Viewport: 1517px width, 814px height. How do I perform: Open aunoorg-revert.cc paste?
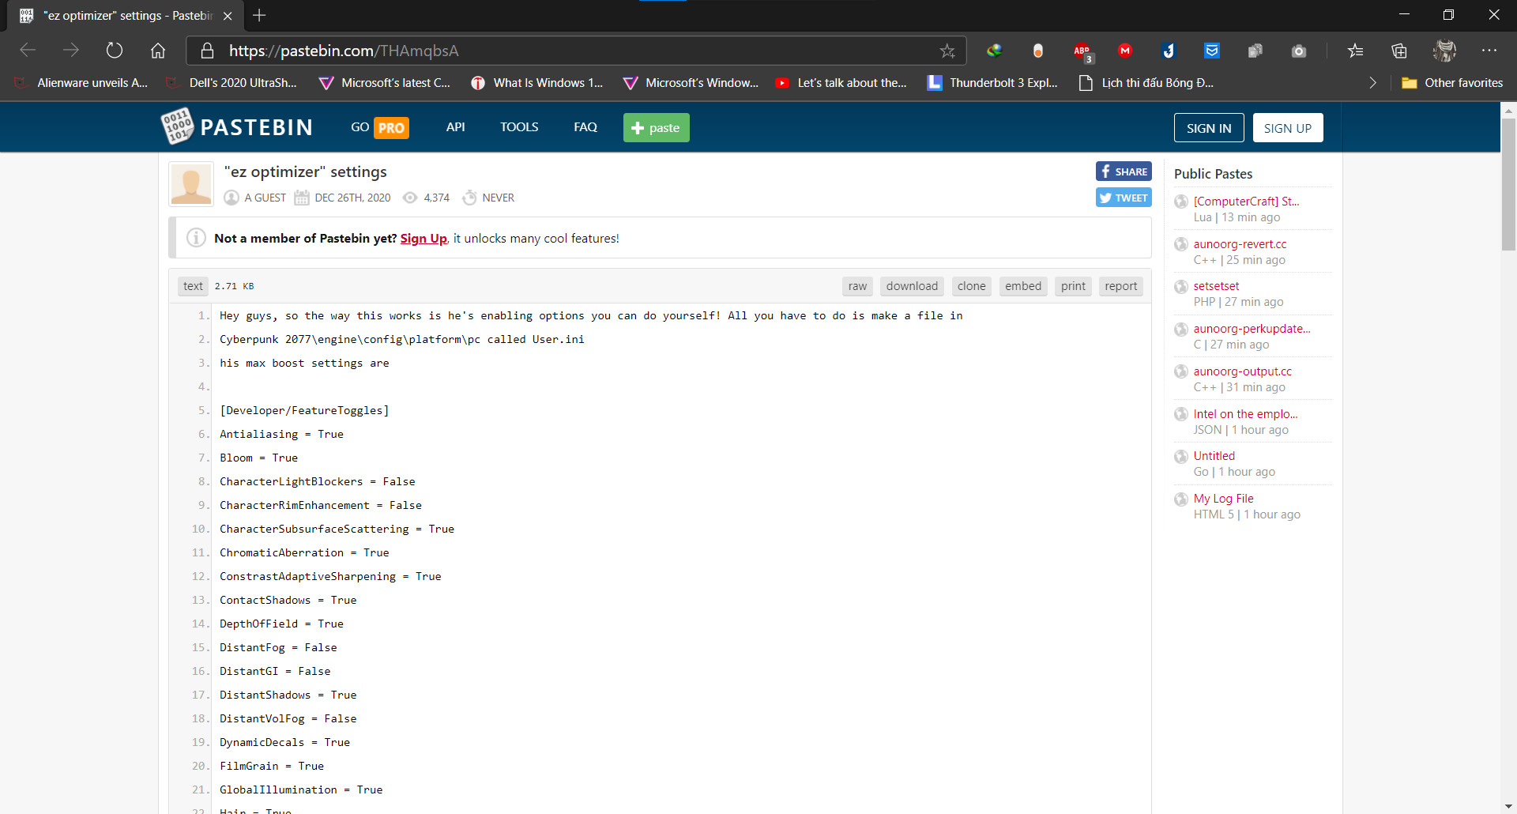[1240, 243]
